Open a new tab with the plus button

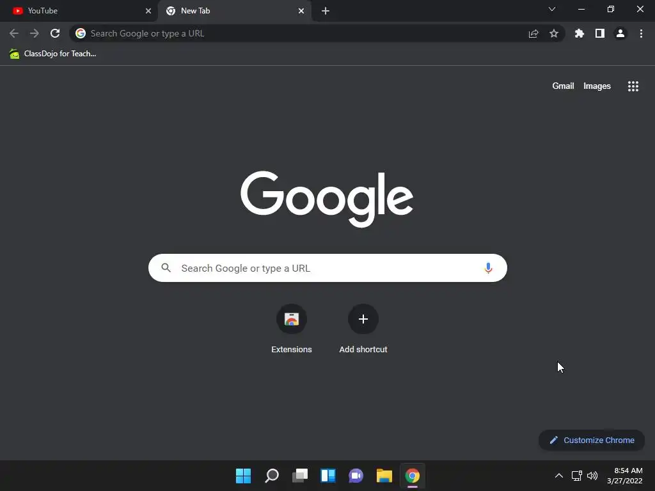(x=326, y=11)
